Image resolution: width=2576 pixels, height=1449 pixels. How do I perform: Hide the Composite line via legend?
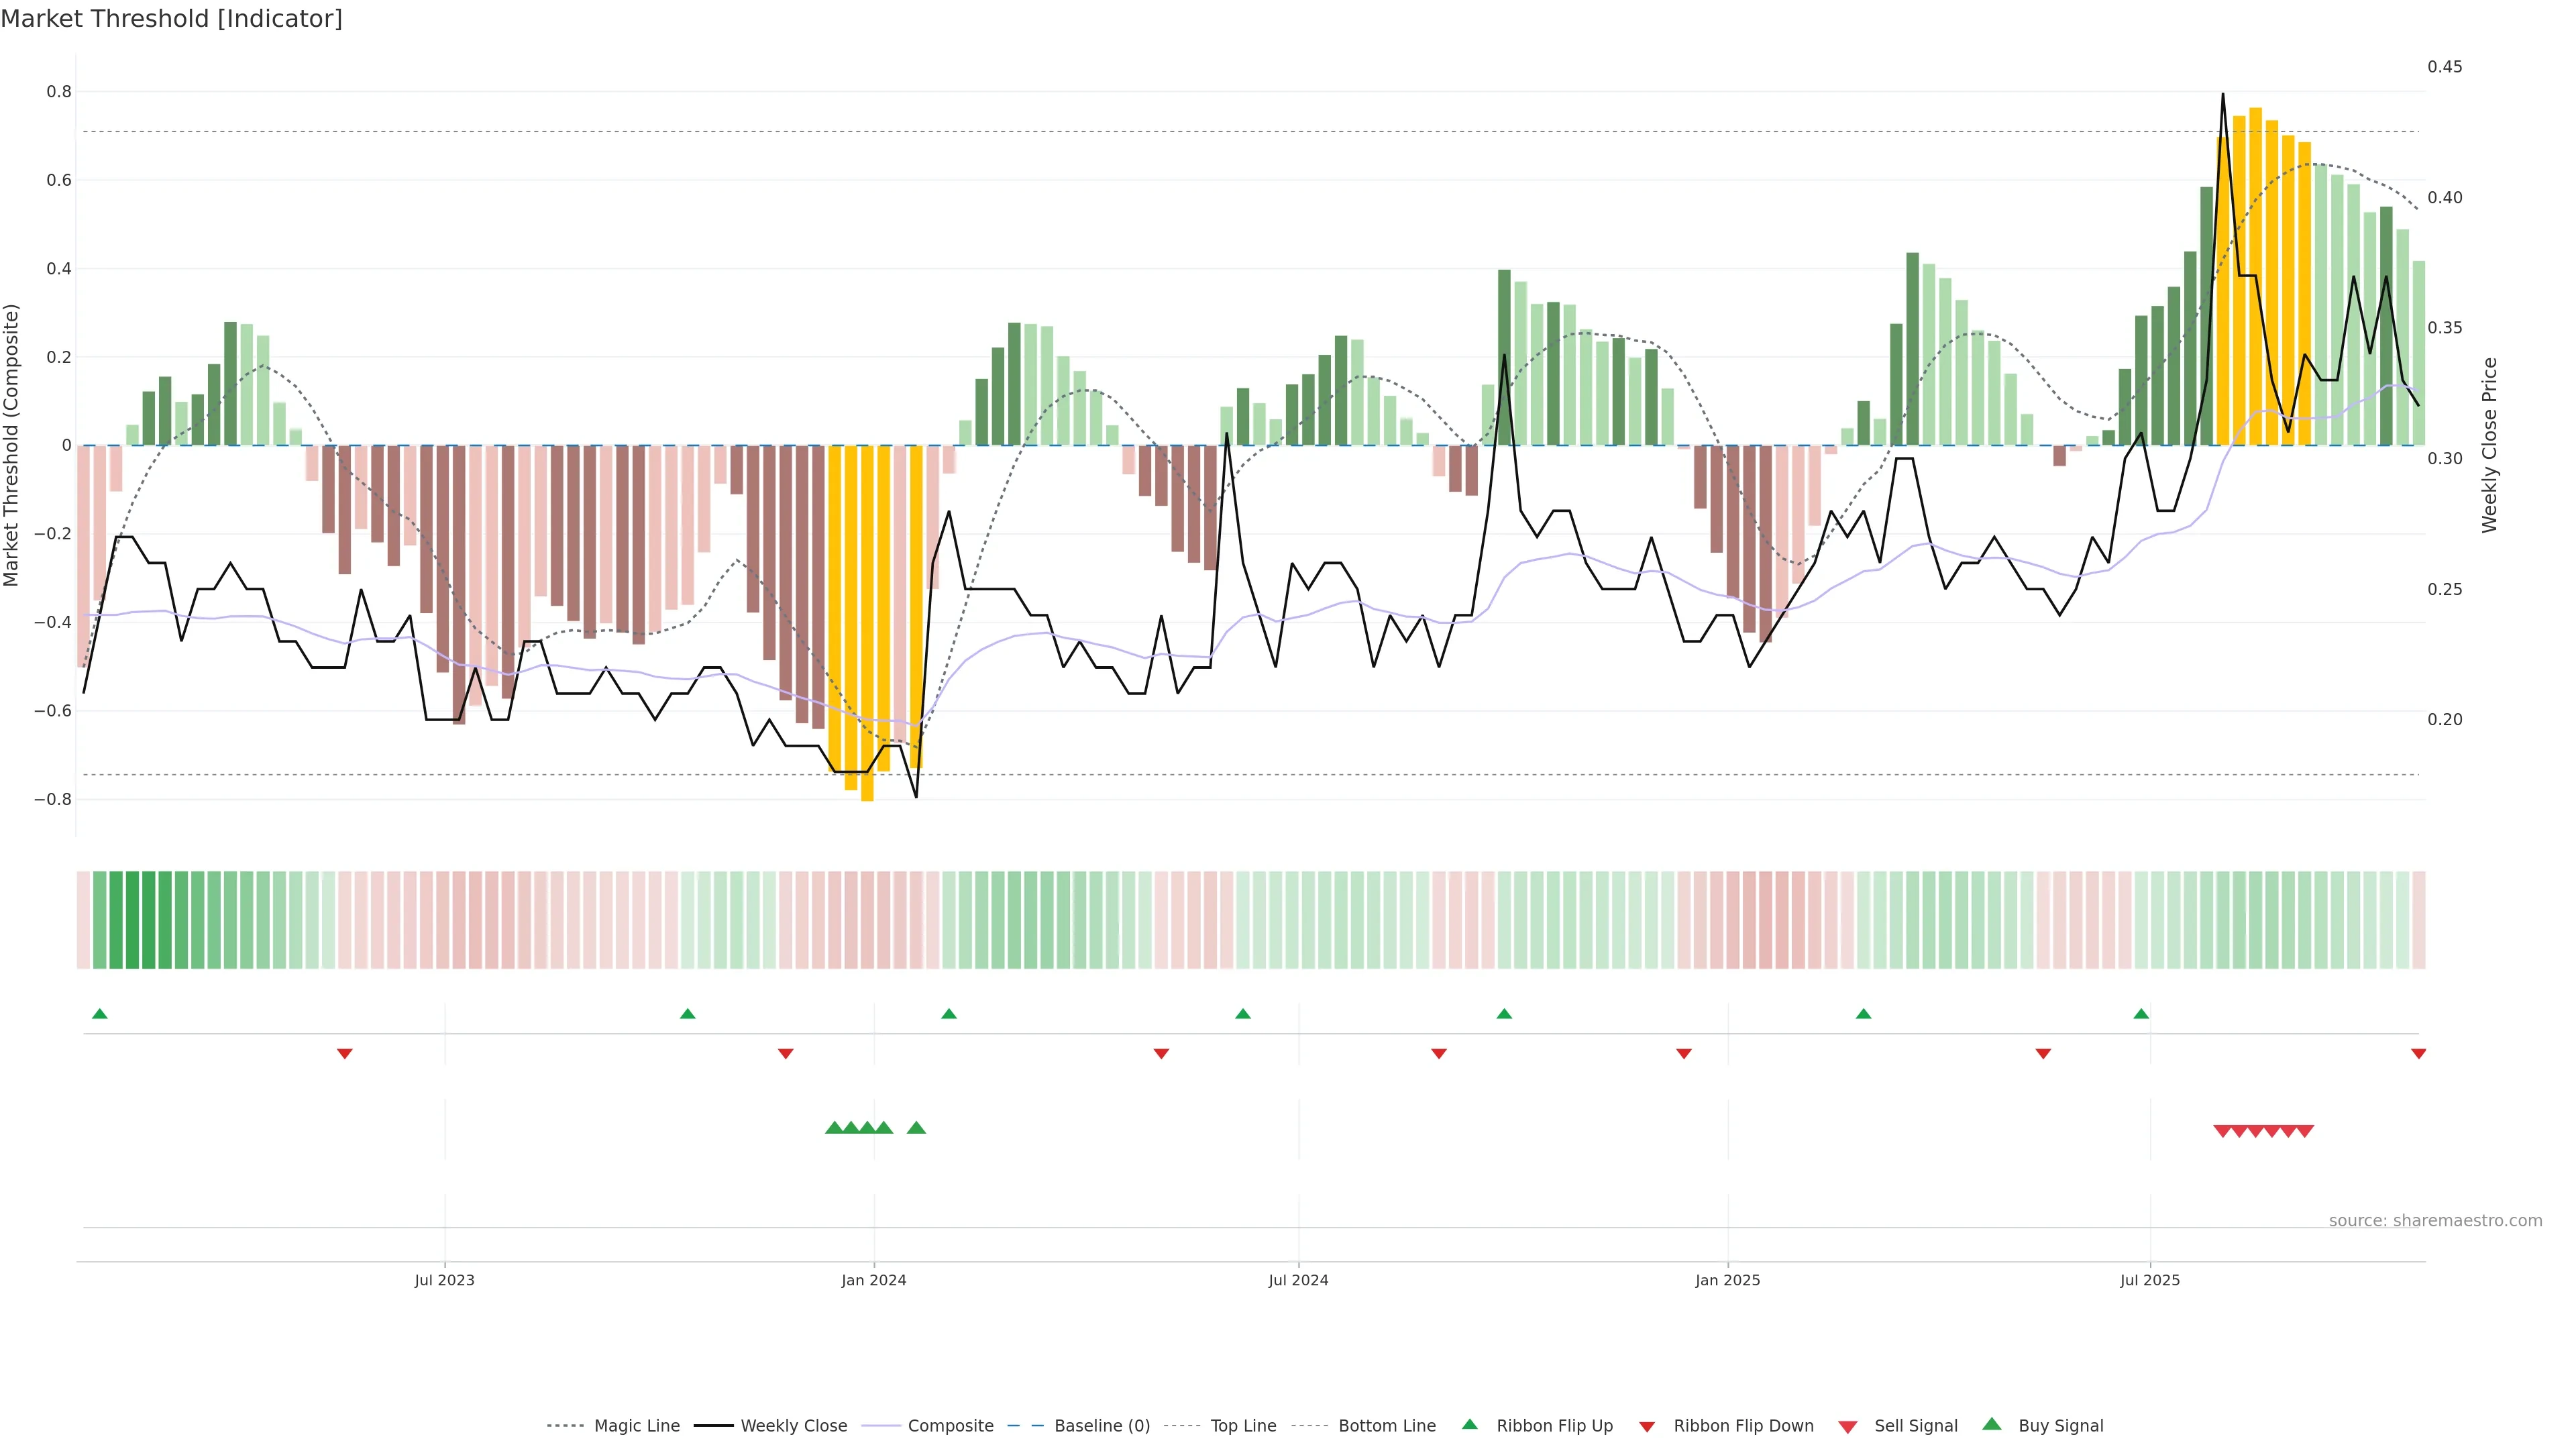coord(950,1426)
